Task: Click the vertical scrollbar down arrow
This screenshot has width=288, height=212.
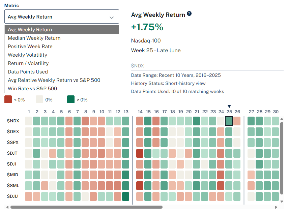Action: [282, 202]
